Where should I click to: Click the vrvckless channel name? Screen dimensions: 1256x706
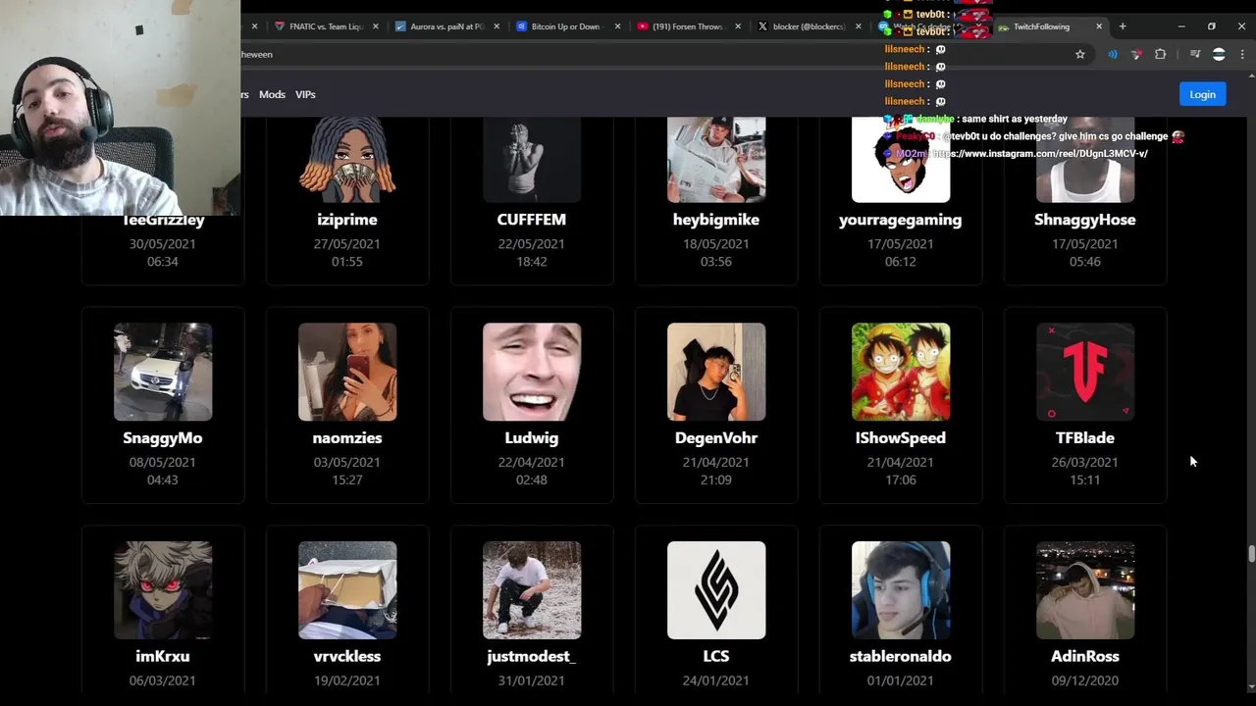pos(347,656)
